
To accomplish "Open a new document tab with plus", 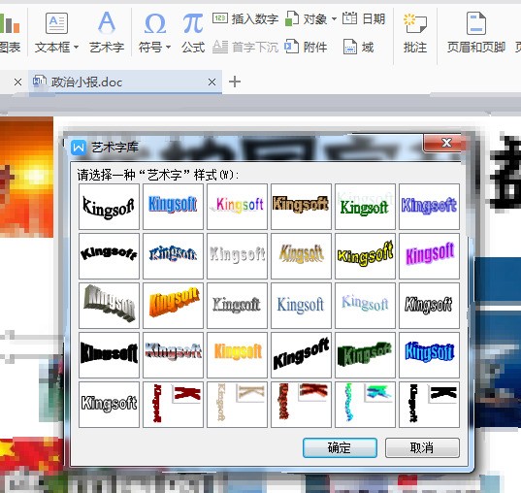I will [x=235, y=82].
